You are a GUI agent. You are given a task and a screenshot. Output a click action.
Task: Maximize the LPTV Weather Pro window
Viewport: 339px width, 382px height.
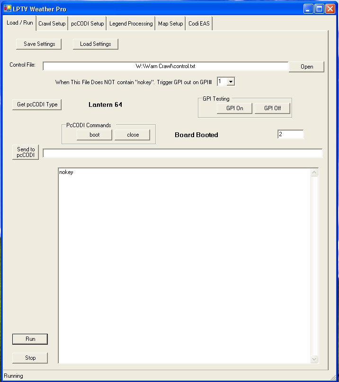click(319, 9)
